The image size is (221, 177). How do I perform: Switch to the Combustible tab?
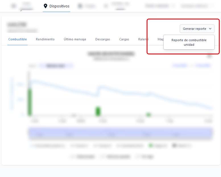click(17, 39)
